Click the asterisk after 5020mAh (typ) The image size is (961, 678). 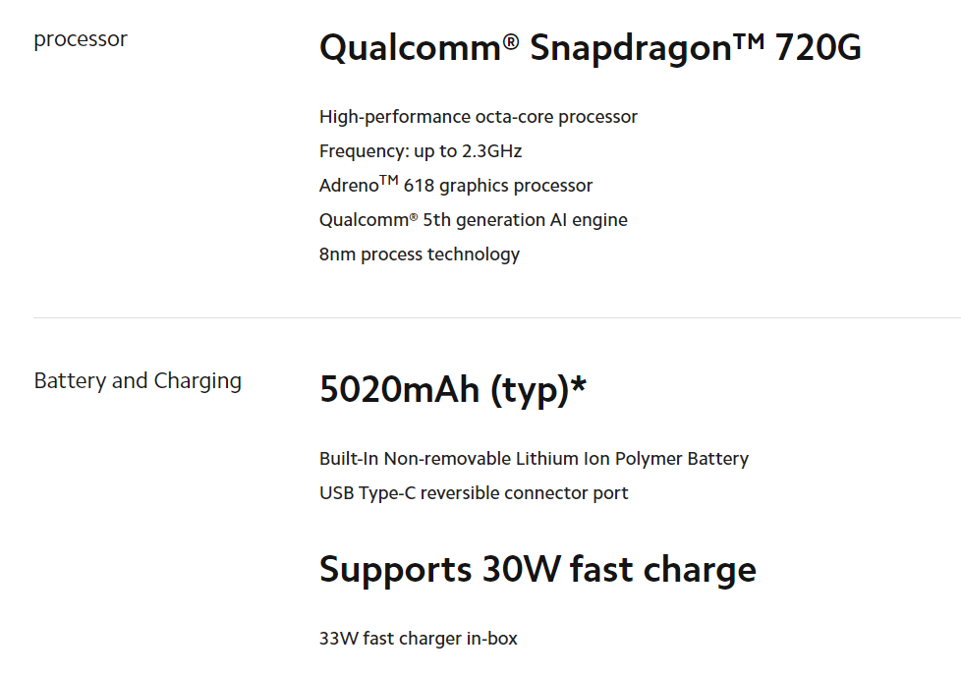[x=578, y=384]
